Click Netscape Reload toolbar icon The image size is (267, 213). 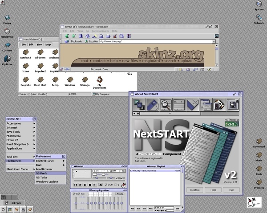click(81, 36)
